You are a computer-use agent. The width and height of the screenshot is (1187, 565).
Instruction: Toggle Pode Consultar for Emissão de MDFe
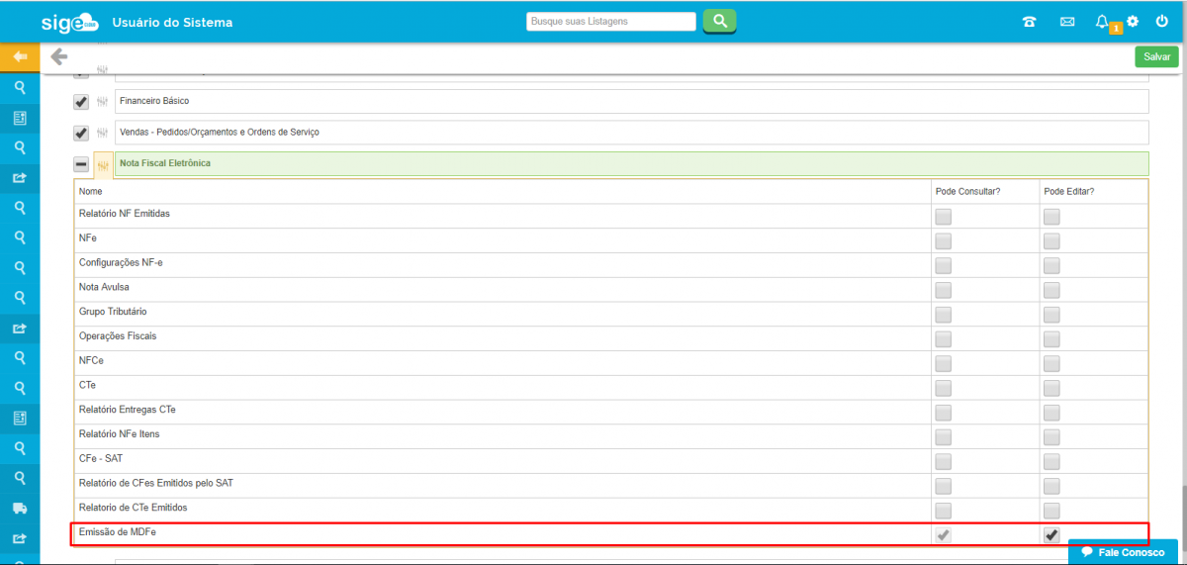944,535
